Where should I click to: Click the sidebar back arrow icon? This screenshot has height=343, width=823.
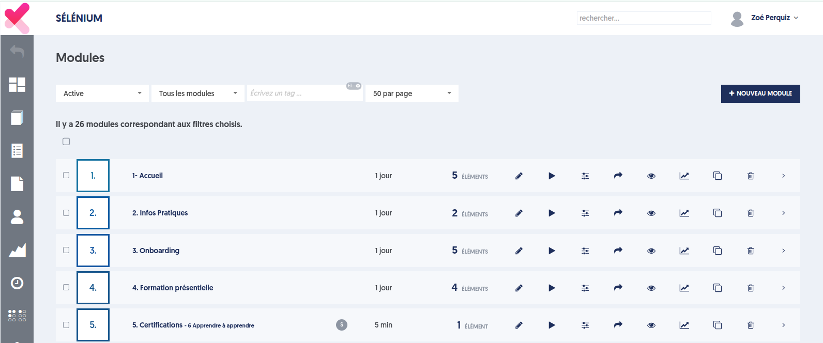tap(17, 51)
